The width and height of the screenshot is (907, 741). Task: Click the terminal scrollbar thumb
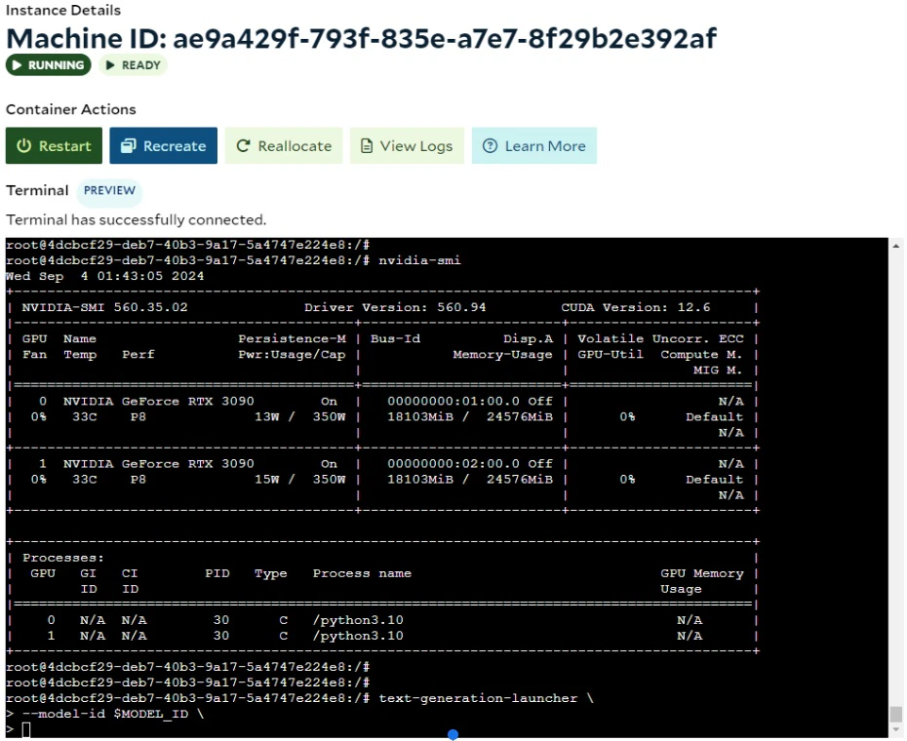896,714
